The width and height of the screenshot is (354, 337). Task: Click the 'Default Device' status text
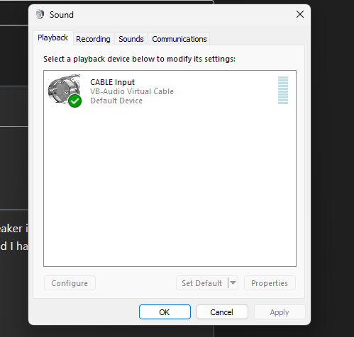[x=116, y=101]
